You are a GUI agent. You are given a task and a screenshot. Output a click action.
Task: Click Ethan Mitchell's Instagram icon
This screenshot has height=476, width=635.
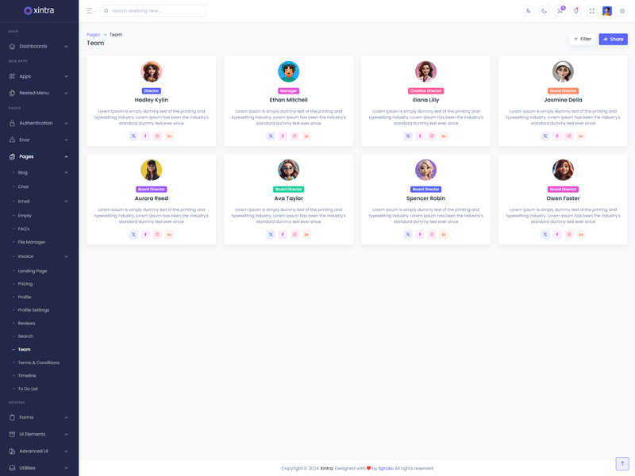coord(294,136)
